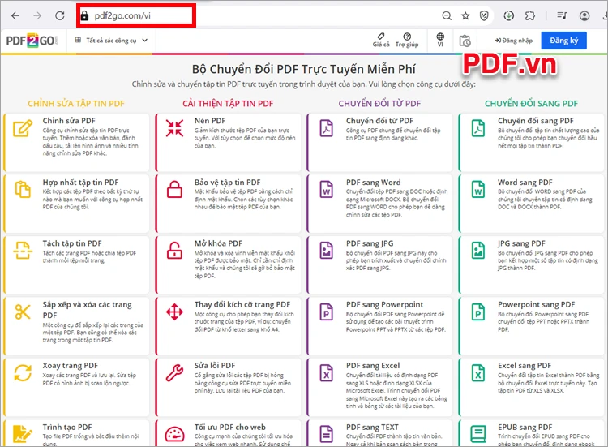Viewport: 608px width, 447px height.
Task: Open the 'Powerpoint sang PDF' green P icon
Action: (478, 312)
